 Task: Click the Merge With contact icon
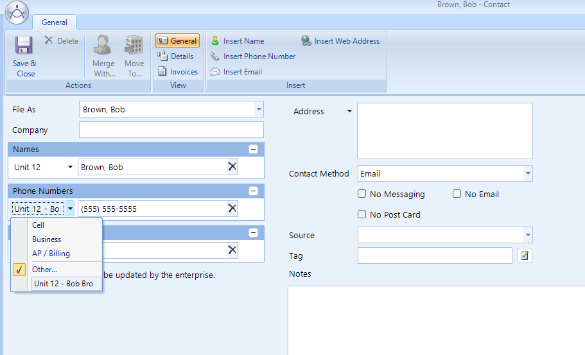click(103, 46)
